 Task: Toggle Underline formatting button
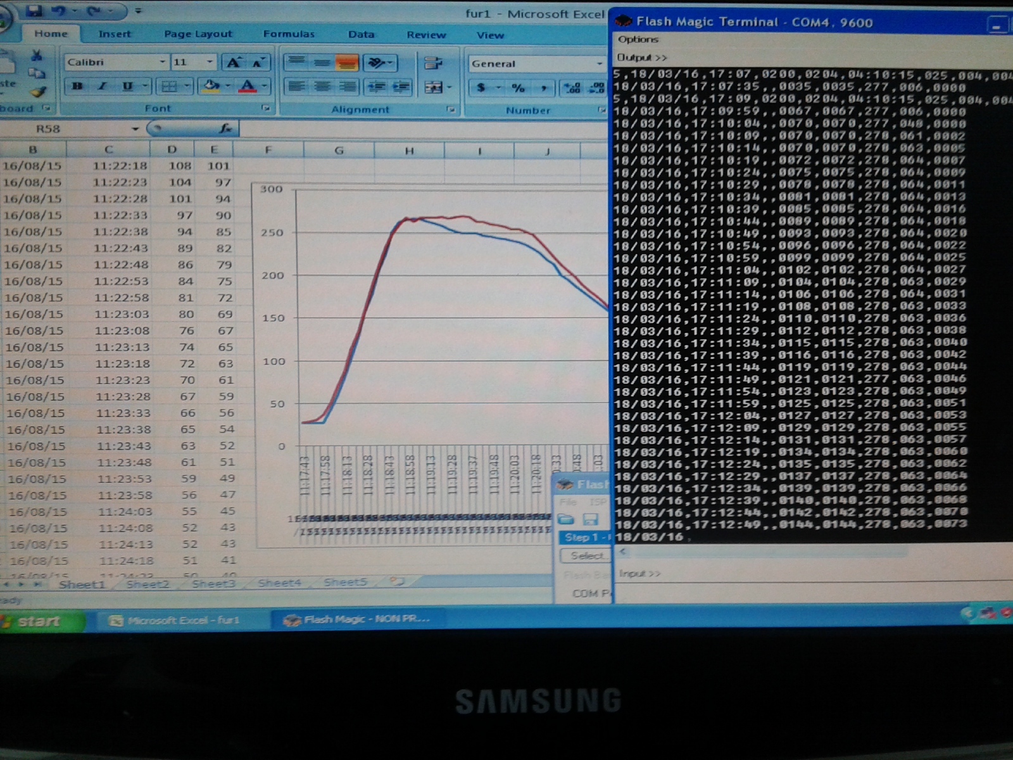127,86
